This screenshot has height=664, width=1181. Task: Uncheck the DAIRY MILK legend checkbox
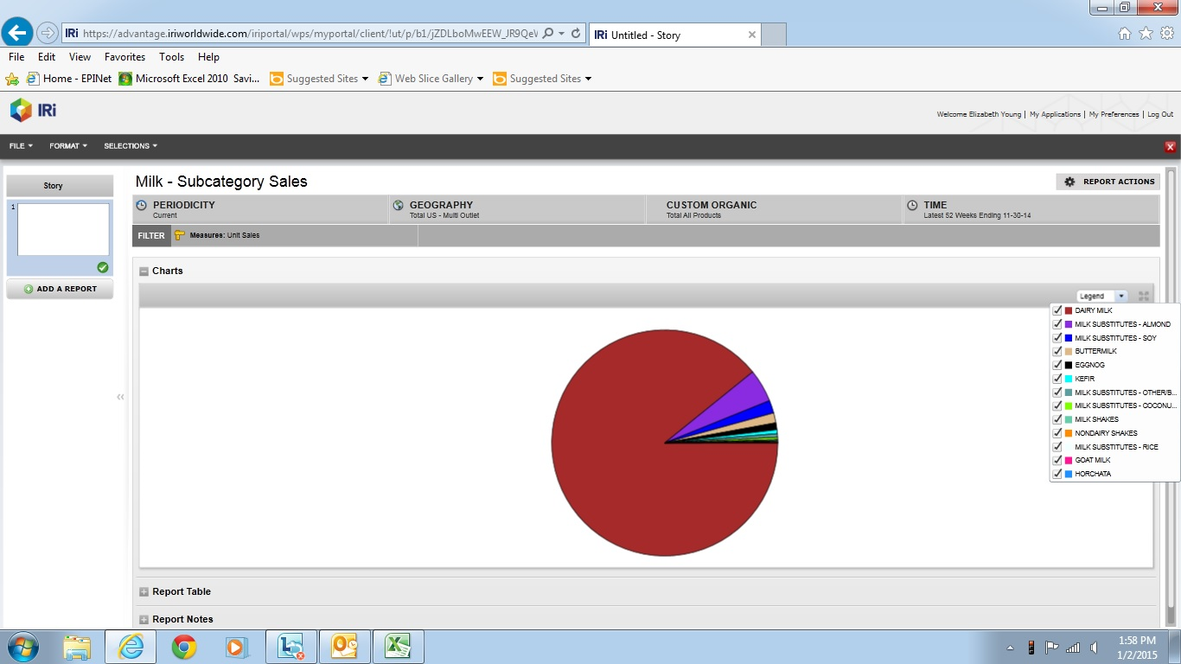(x=1057, y=310)
